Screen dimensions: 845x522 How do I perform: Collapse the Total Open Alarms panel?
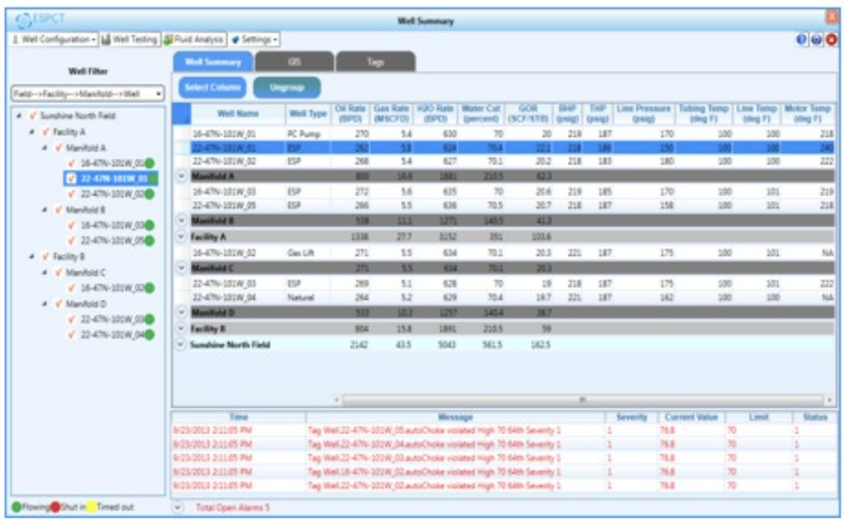pyautogui.click(x=178, y=507)
